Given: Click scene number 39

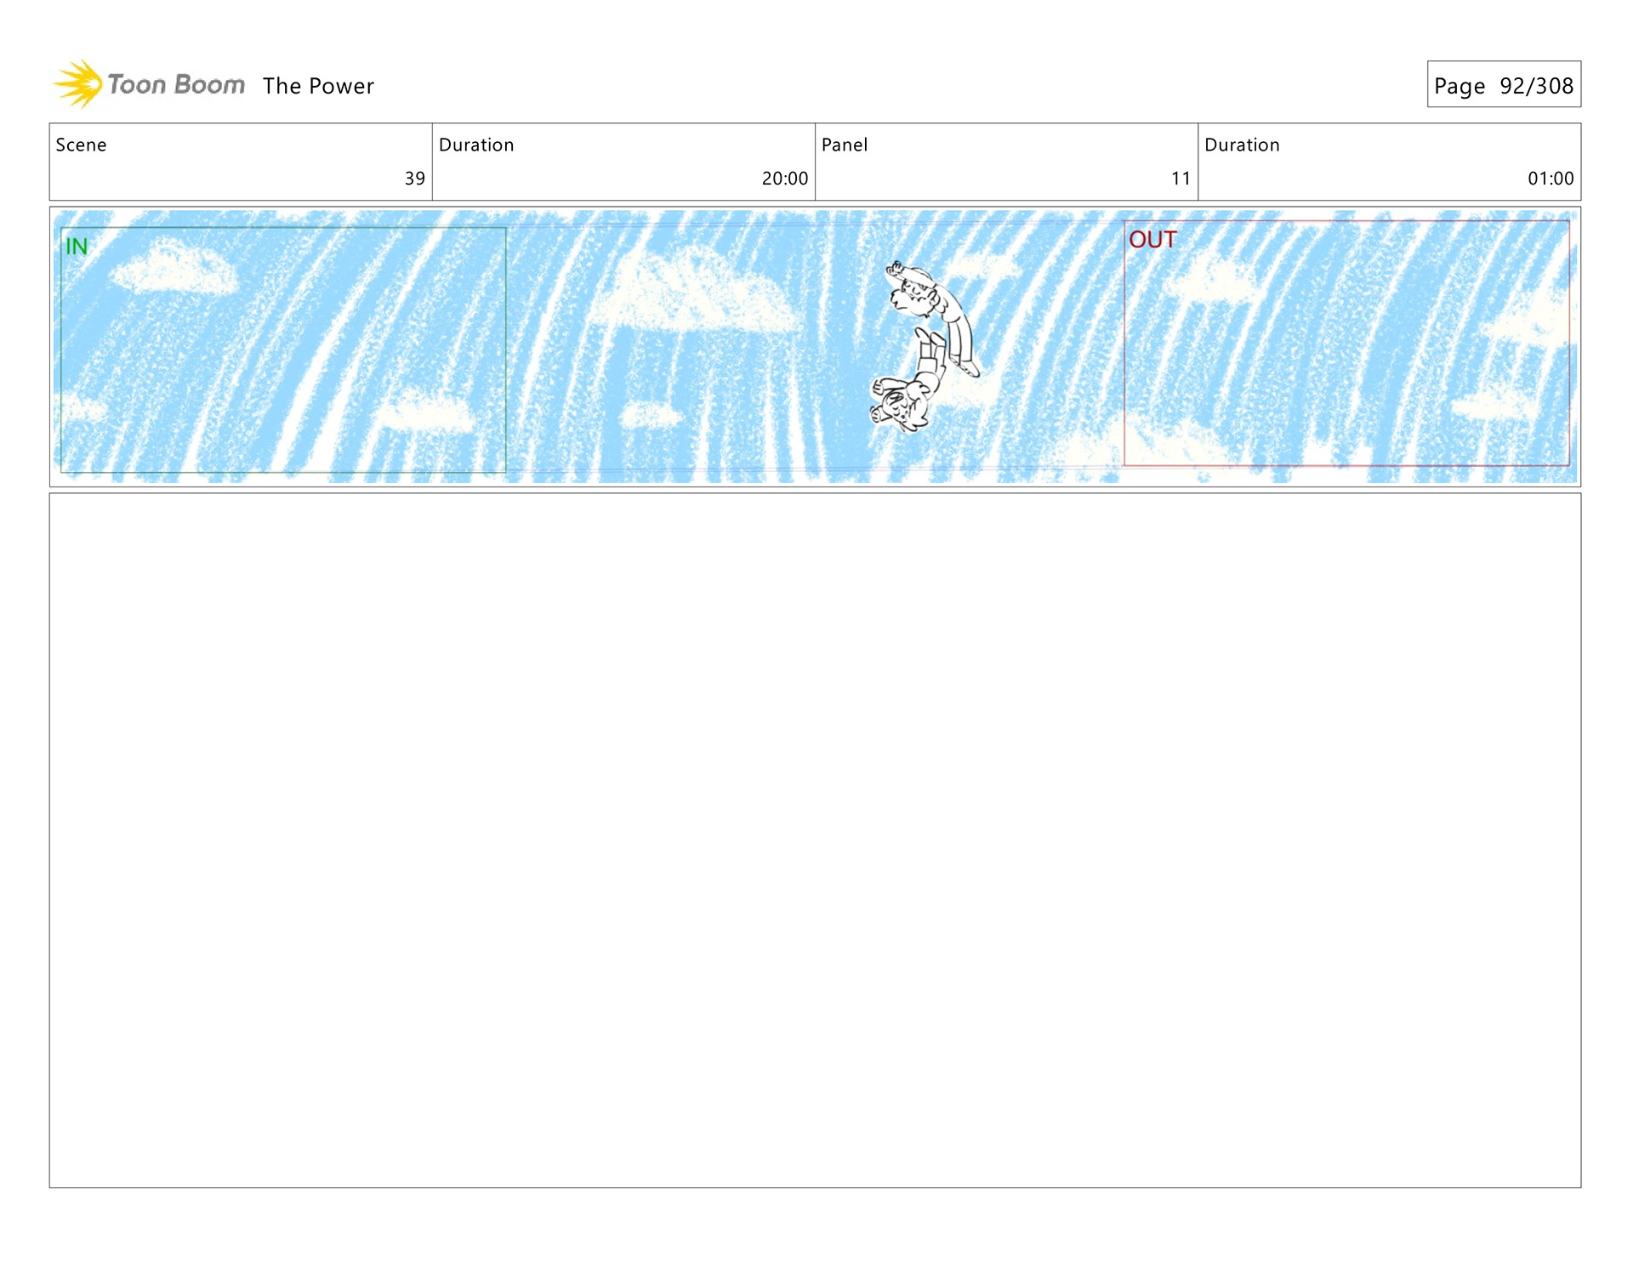Looking at the screenshot, I should pos(414,179).
